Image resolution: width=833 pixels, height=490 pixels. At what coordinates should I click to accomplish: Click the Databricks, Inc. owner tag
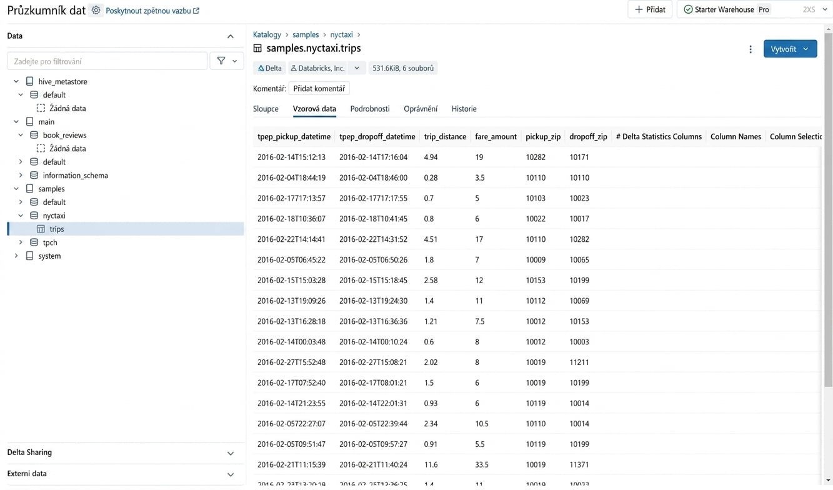pos(317,68)
